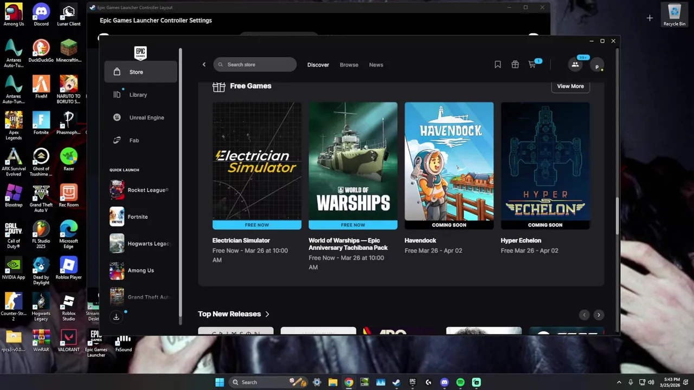Go to the previous Top New Releases page

pyautogui.click(x=584, y=315)
